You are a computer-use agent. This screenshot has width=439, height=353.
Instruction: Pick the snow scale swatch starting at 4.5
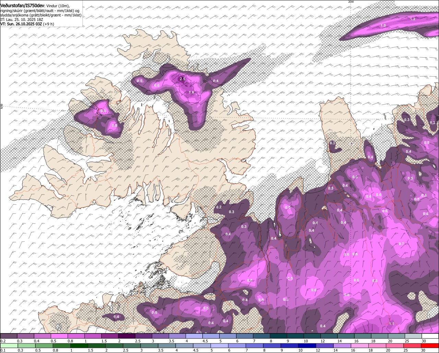[211, 336]
